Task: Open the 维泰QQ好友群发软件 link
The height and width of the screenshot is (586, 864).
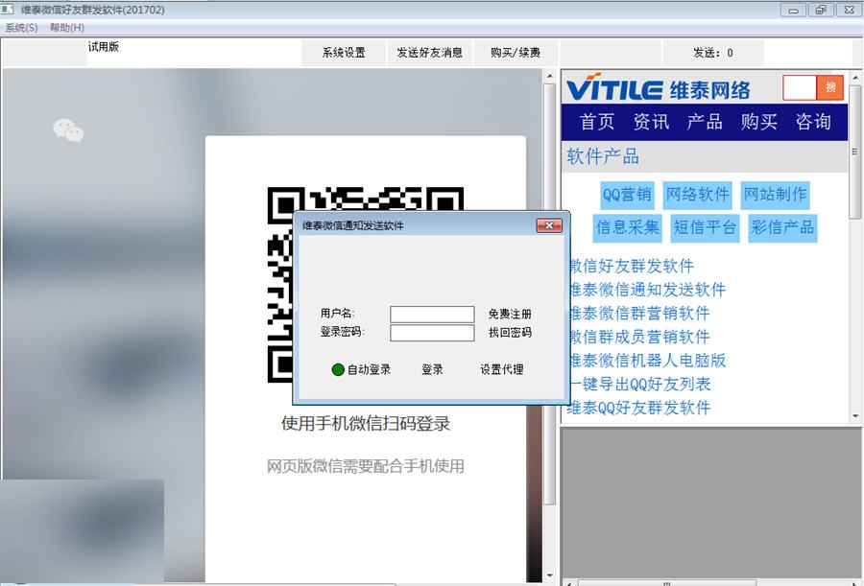Action: click(x=638, y=409)
